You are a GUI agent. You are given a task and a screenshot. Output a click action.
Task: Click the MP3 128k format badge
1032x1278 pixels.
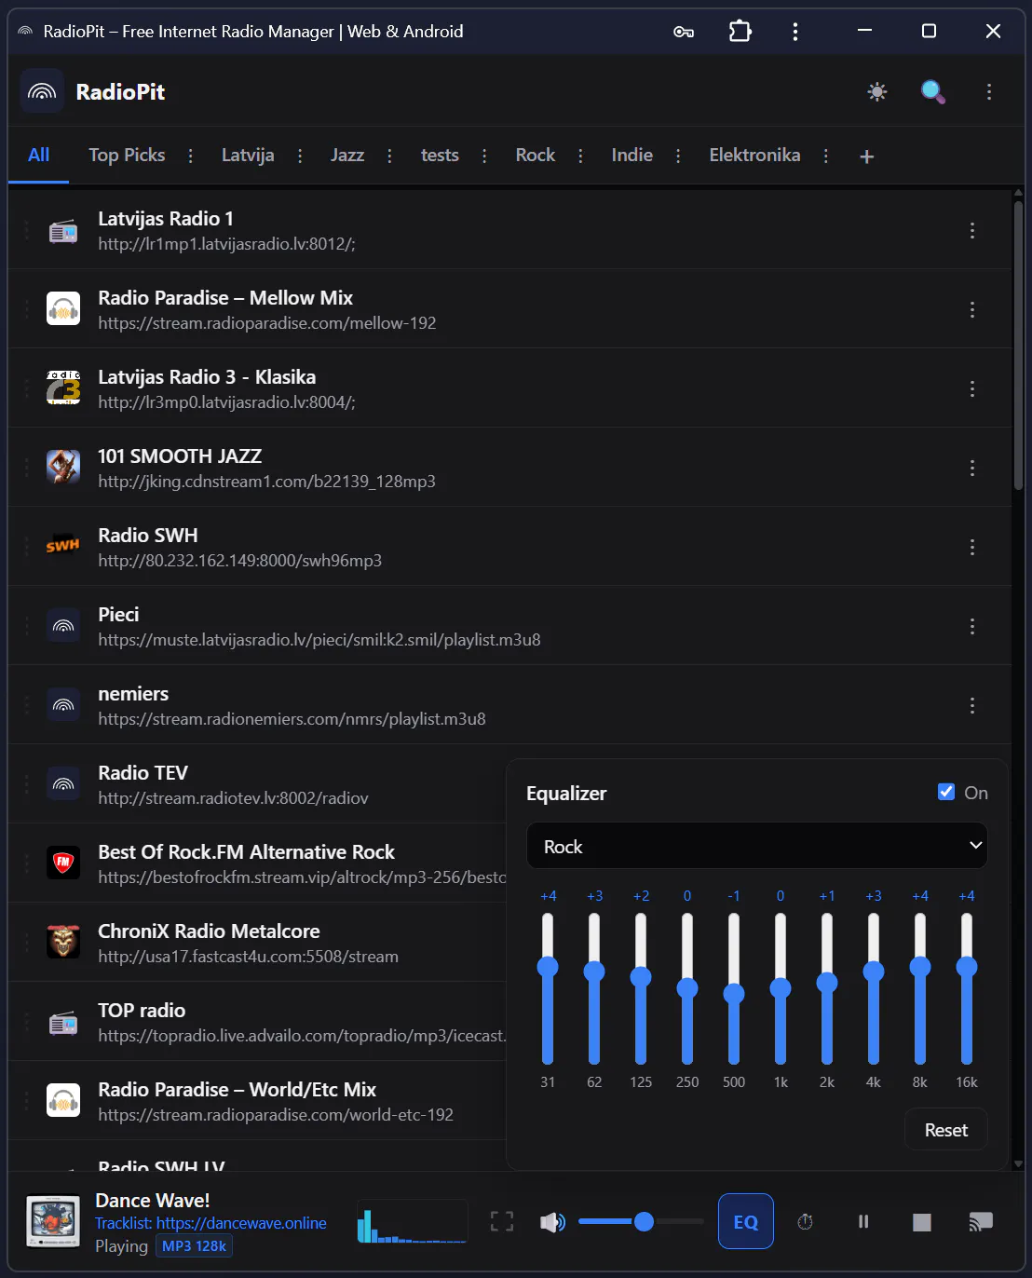195,1246
